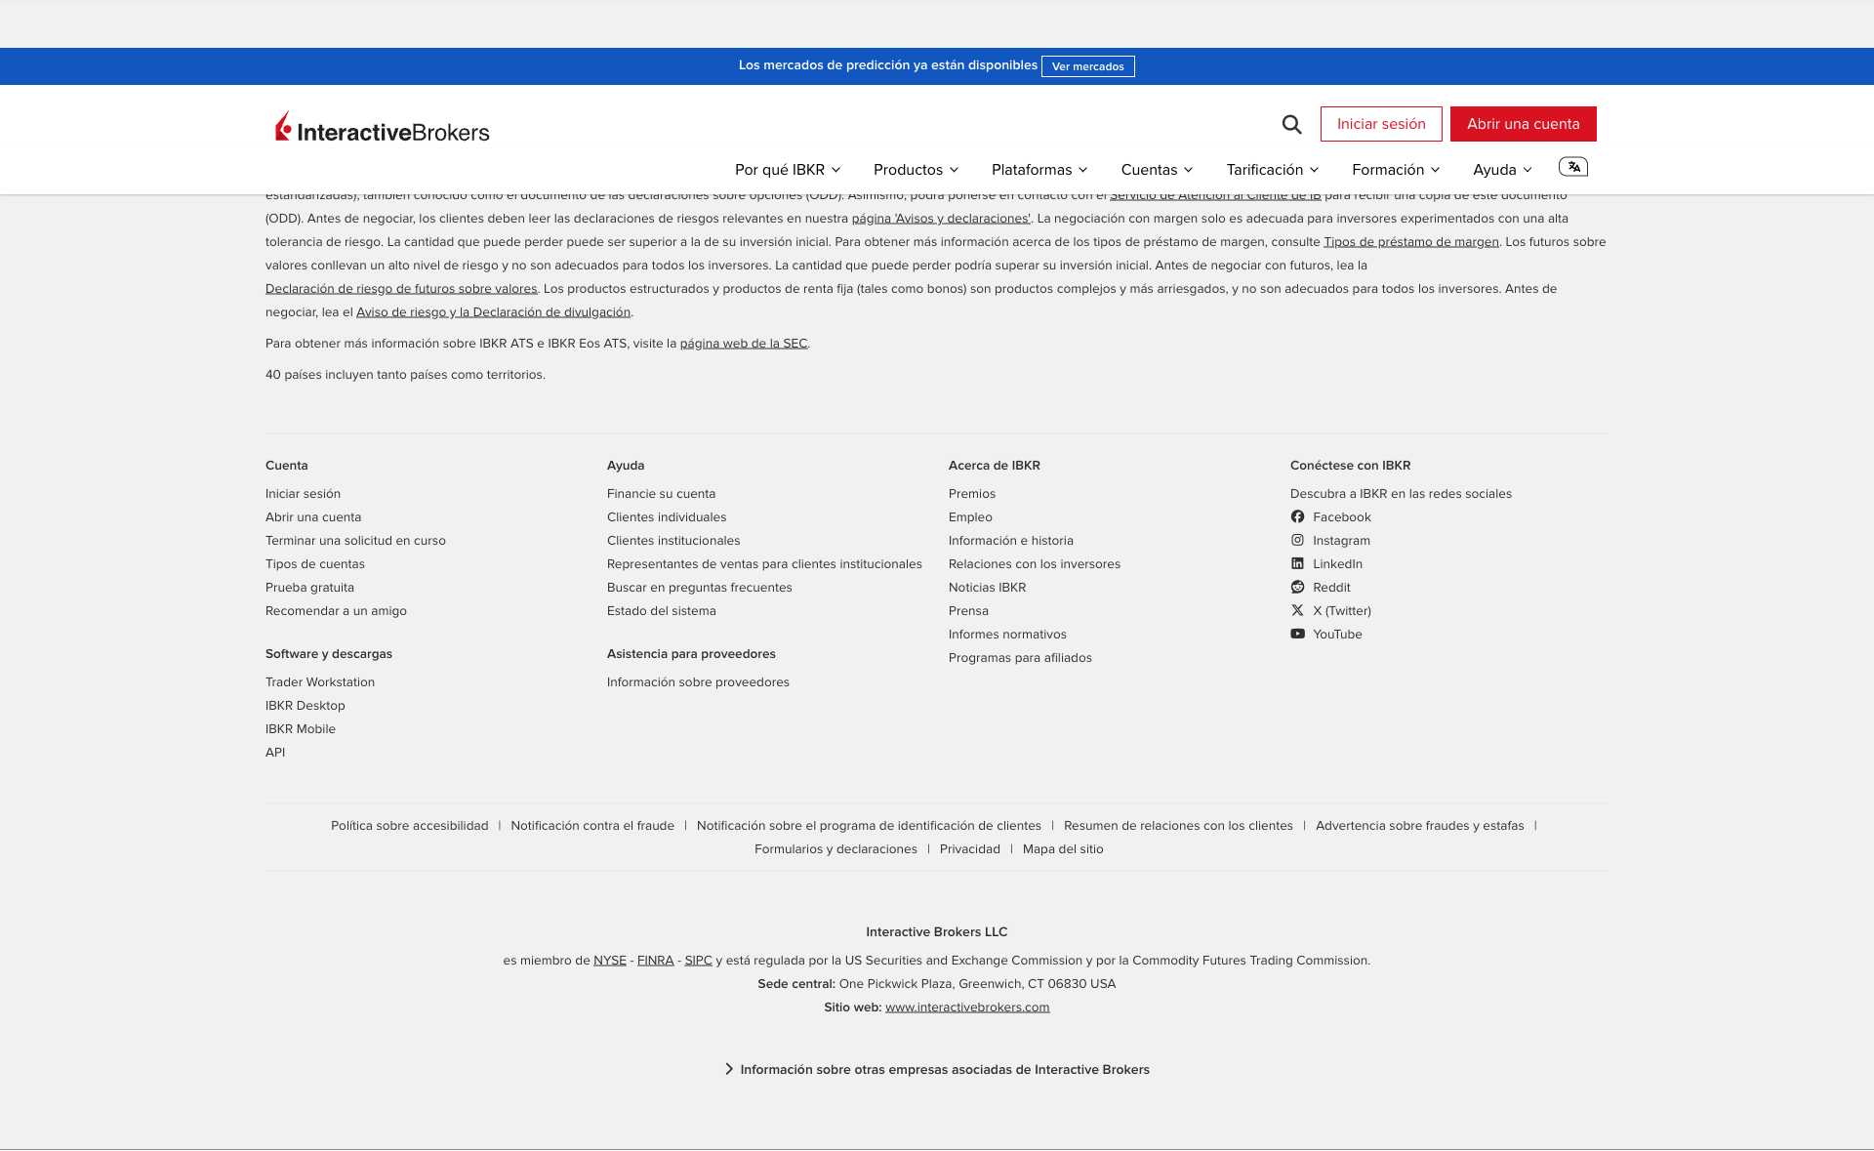Viewport: 1874px width, 1151px height.
Task: Expand the Cuentas menu
Action: pos(1157,170)
